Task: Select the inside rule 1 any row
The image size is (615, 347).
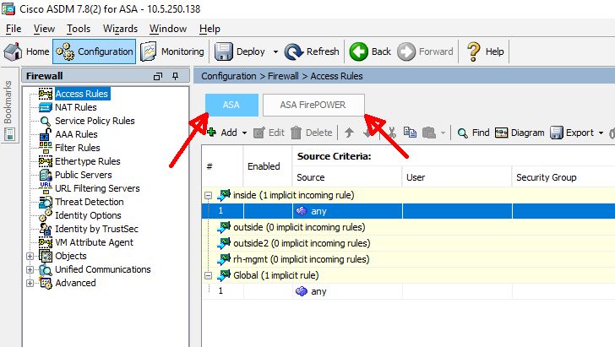Action: pos(408,211)
